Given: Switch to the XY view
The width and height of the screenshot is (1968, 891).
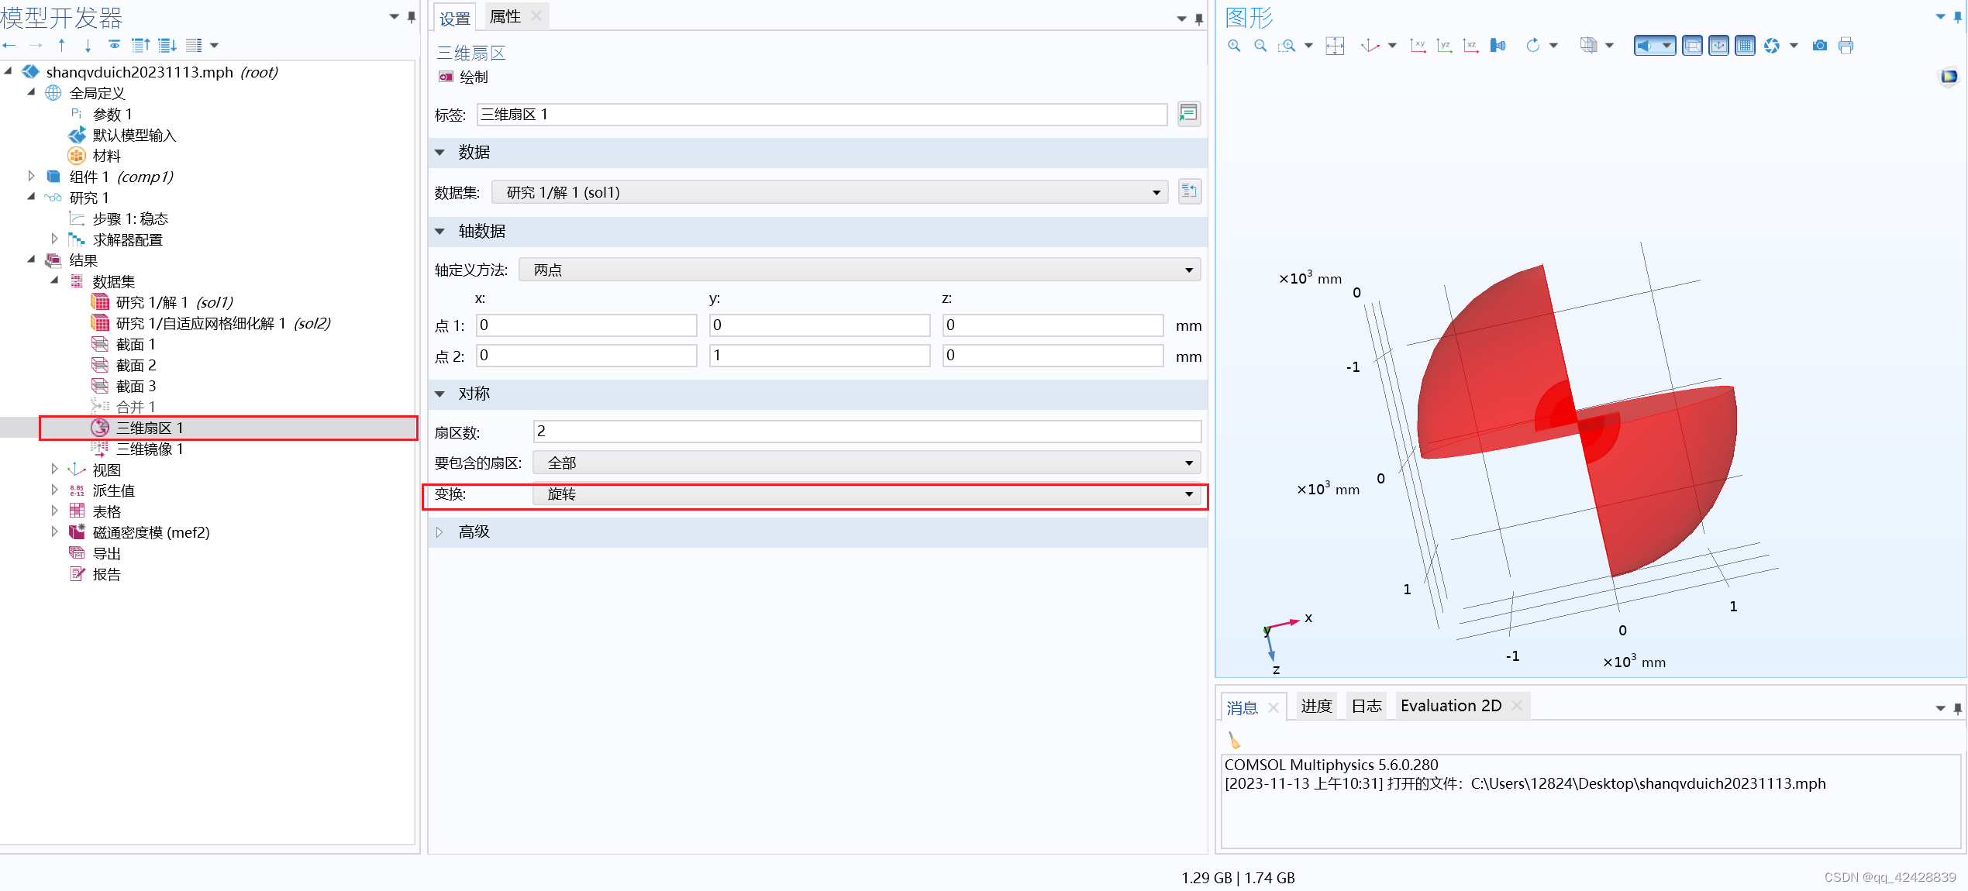Looking at the screenshot, I should [x=1418, y=46].
